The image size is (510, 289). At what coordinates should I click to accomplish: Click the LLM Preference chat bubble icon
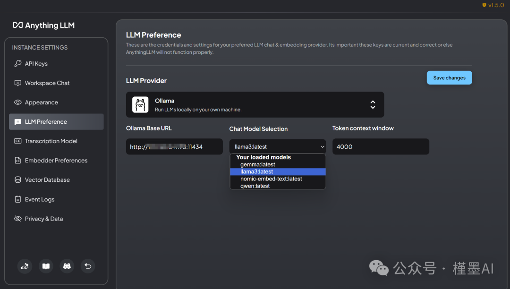tap(18, 122)
